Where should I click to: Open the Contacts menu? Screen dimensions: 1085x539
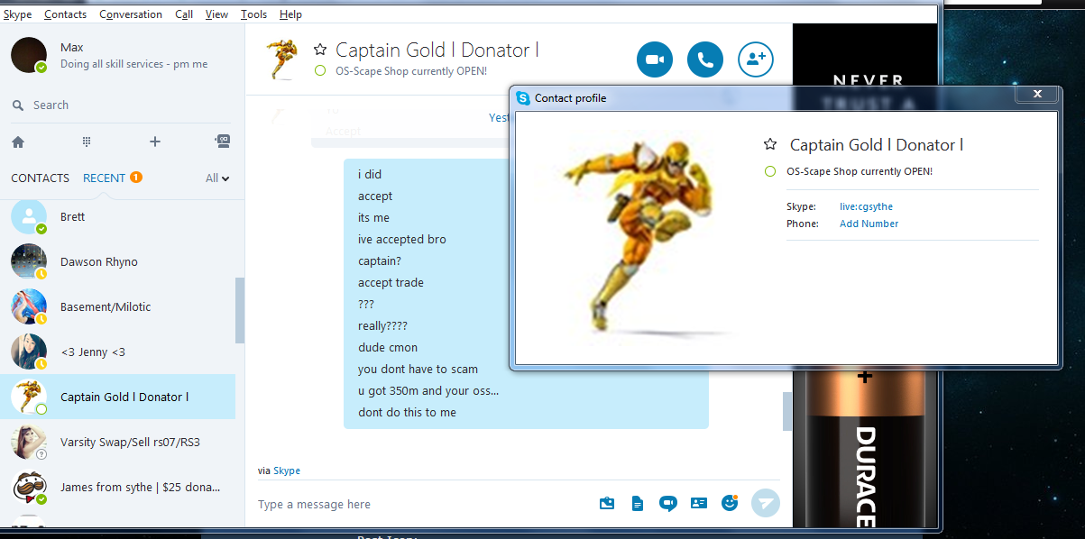coord(66,14)
